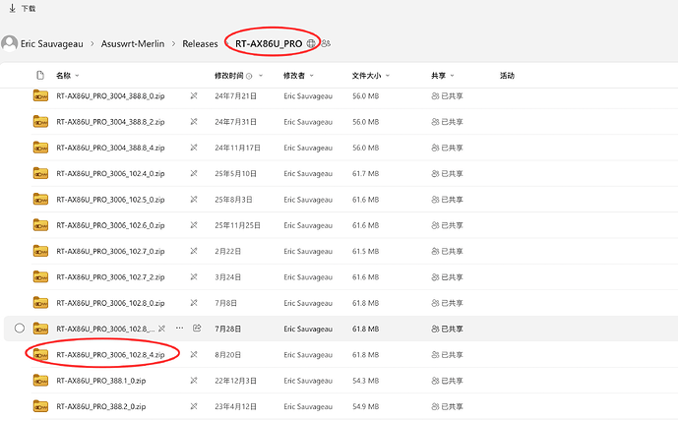Viewport: 678px width, 421px height.
Task: Click RT-AX86U_PRO current folder breadcrumb
Action: point(269,43)
